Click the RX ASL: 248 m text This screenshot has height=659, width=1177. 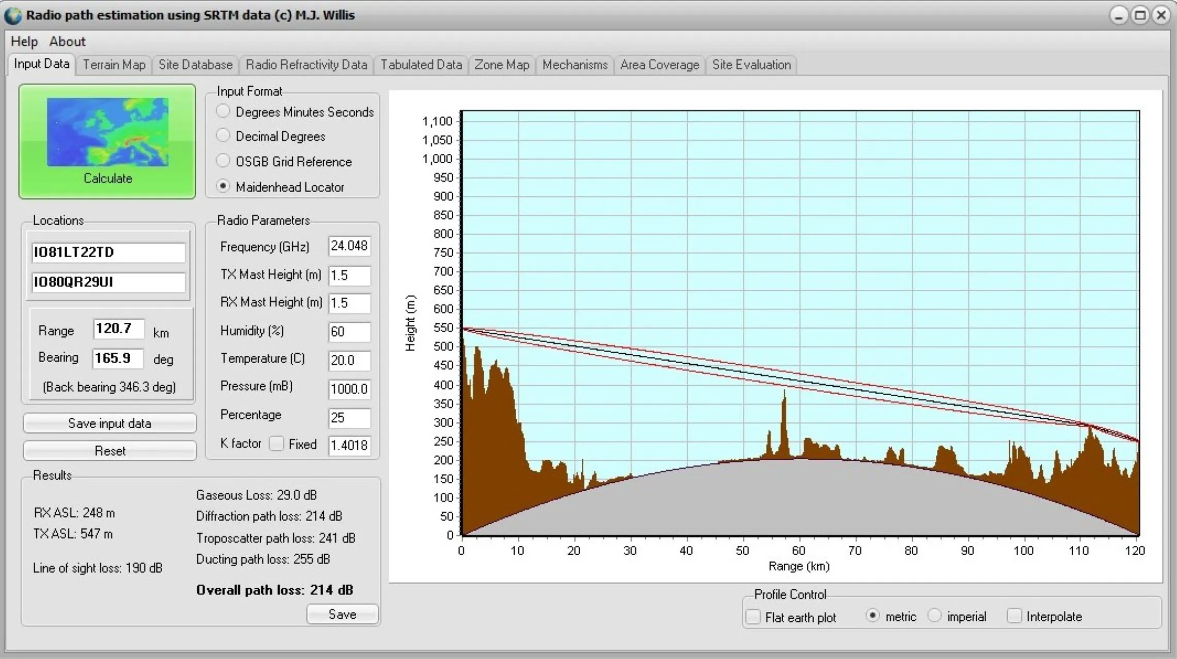click(74, 513)
